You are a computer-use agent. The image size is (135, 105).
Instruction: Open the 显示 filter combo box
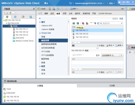click(x=112, y=55)
